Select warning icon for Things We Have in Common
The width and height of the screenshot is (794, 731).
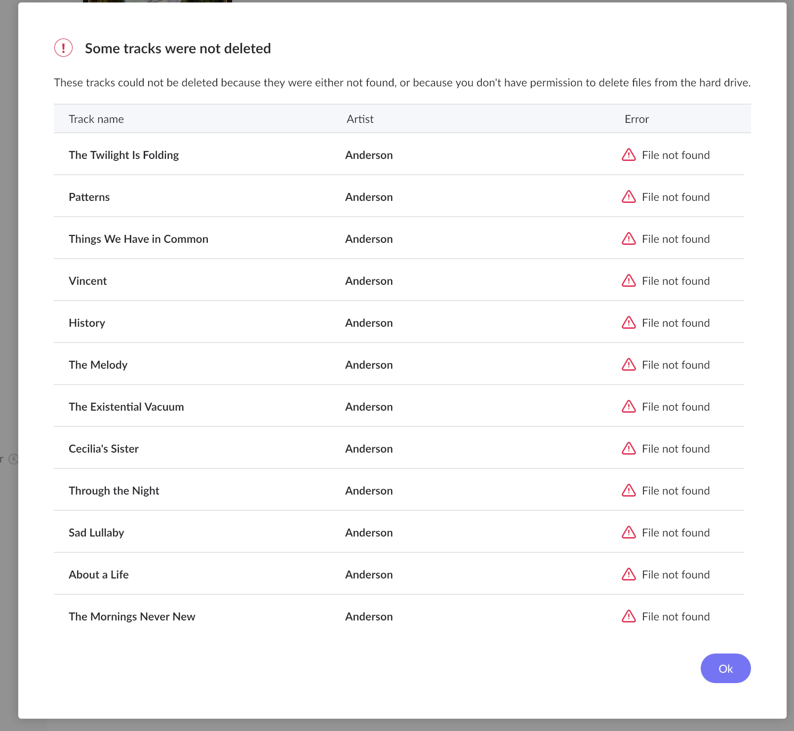(629, 239)
